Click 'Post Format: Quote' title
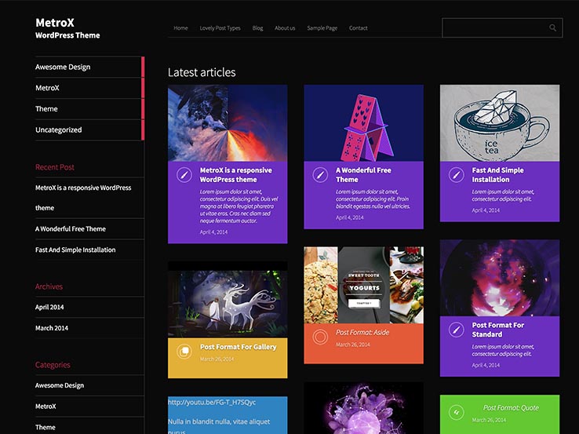The height and width of the screenshot is (434, 579). (511, 408)
